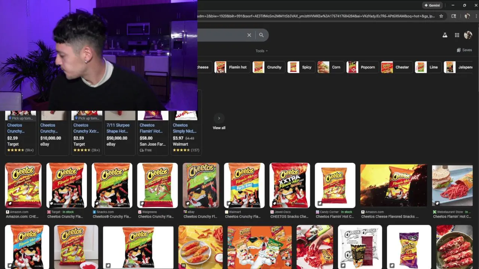The height and width of the screenshot is (269, 479).
Task: Click the next arrow in product carousel
Action: (219, 118)
